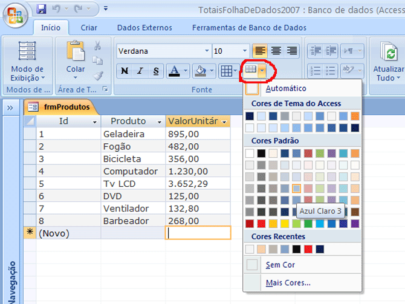This screenshot has width=405, height=304.
Task: Click the Modo de Exibição view icon
Action: 27,51
